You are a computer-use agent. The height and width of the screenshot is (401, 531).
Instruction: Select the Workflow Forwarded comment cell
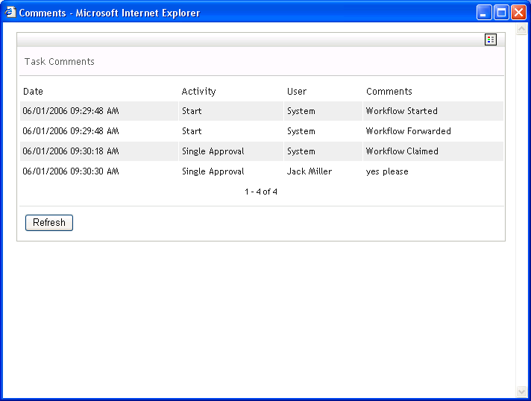pyautogui.click(x=408, y=131)
